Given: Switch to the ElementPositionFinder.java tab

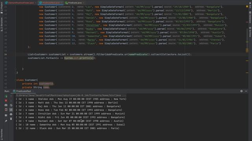Looking at the screenshot, I should coord(21,3).
